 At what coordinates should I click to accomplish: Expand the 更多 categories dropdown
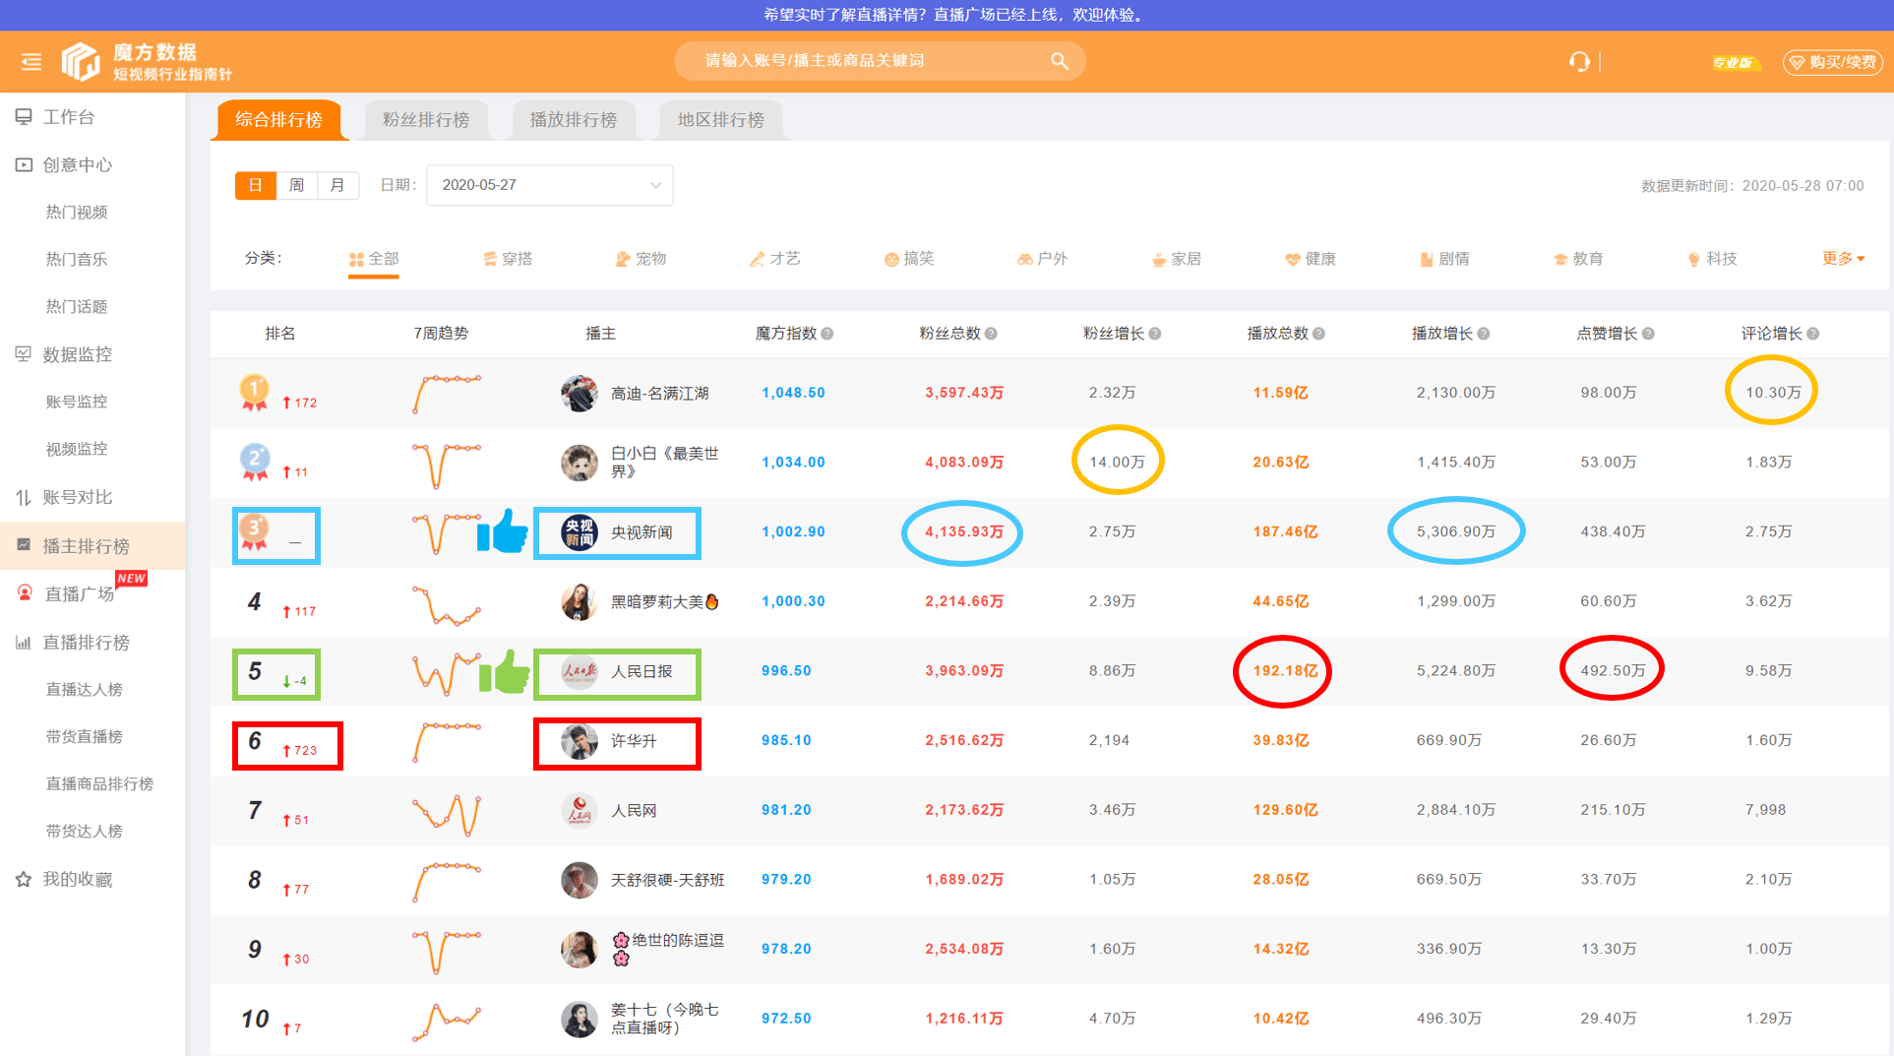(x=1843, y=258)
